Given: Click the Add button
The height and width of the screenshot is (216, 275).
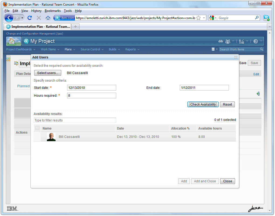Looking at the screenshot, I should [x=184, y=181].
